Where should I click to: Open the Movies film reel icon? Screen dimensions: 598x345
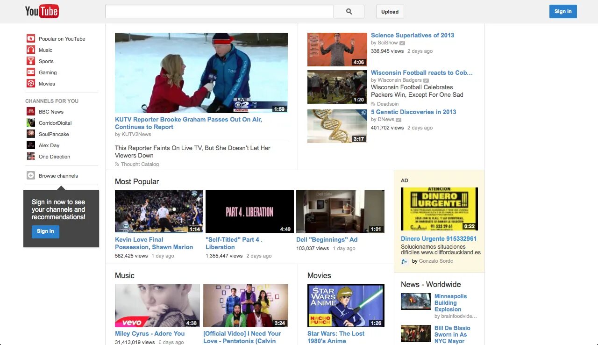tap(31, 83)
